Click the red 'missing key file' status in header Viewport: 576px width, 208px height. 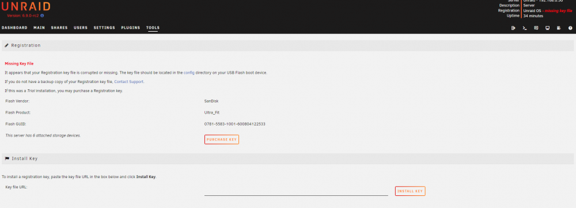(558, 10)
